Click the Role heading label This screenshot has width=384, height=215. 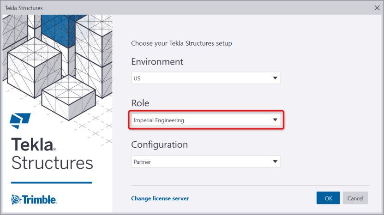click(x=140, y=103)
